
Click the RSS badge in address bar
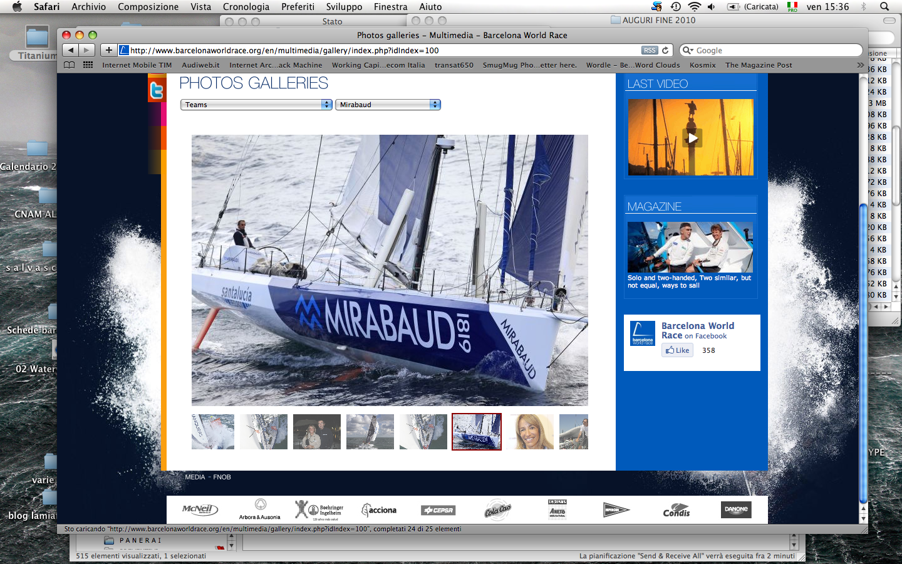650,50
